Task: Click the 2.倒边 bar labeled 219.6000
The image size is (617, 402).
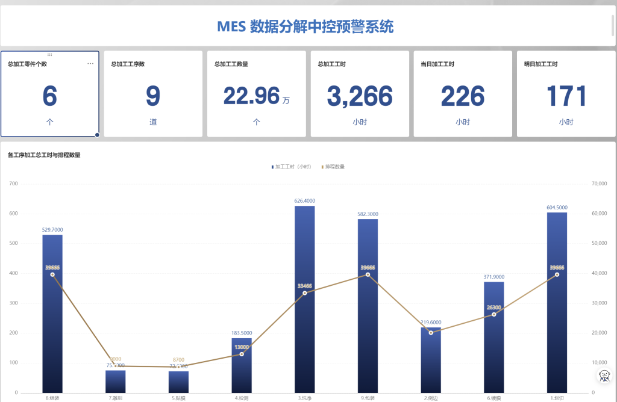Action: (431, 360)
